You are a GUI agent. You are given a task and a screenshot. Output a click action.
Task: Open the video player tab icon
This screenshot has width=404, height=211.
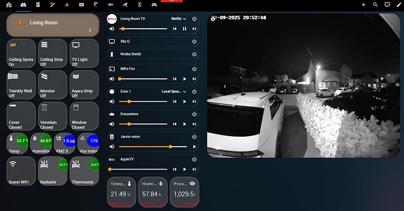tap(81, 5)
